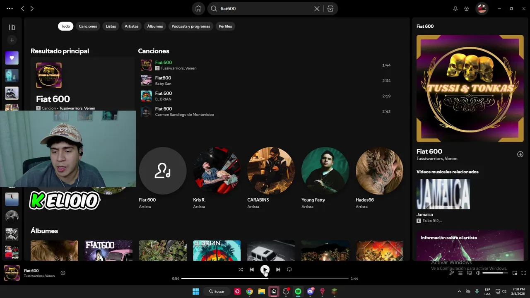Add Fiat 600 to library in right panel

point(520,154)
